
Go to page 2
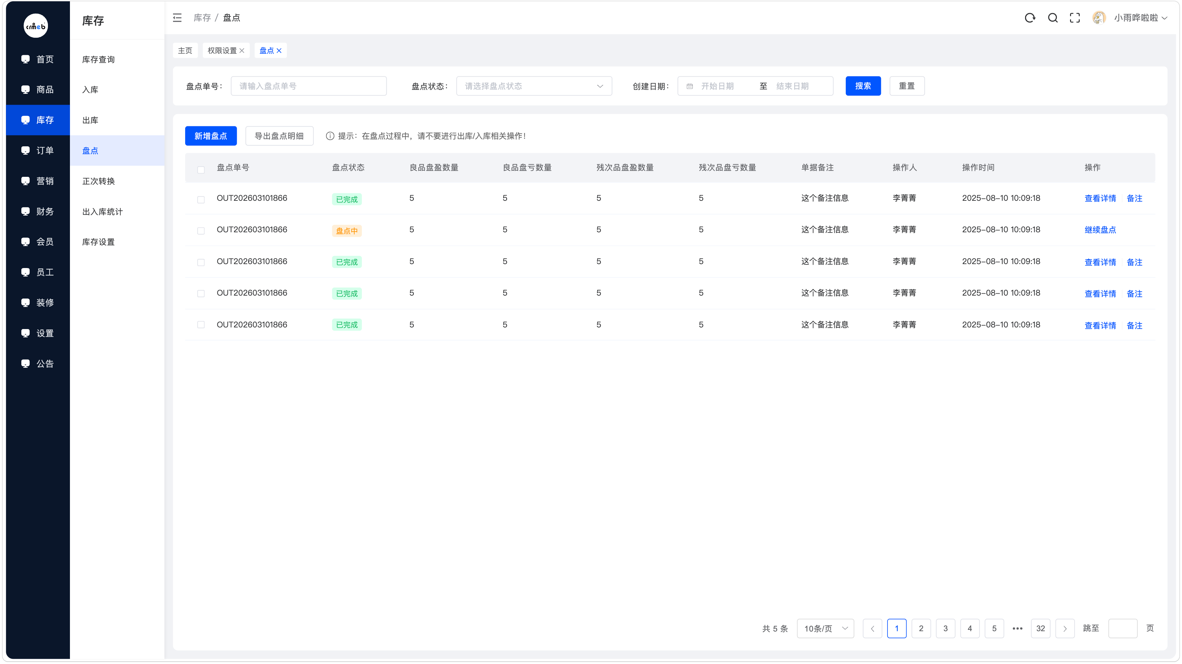(x=921, y=629)
